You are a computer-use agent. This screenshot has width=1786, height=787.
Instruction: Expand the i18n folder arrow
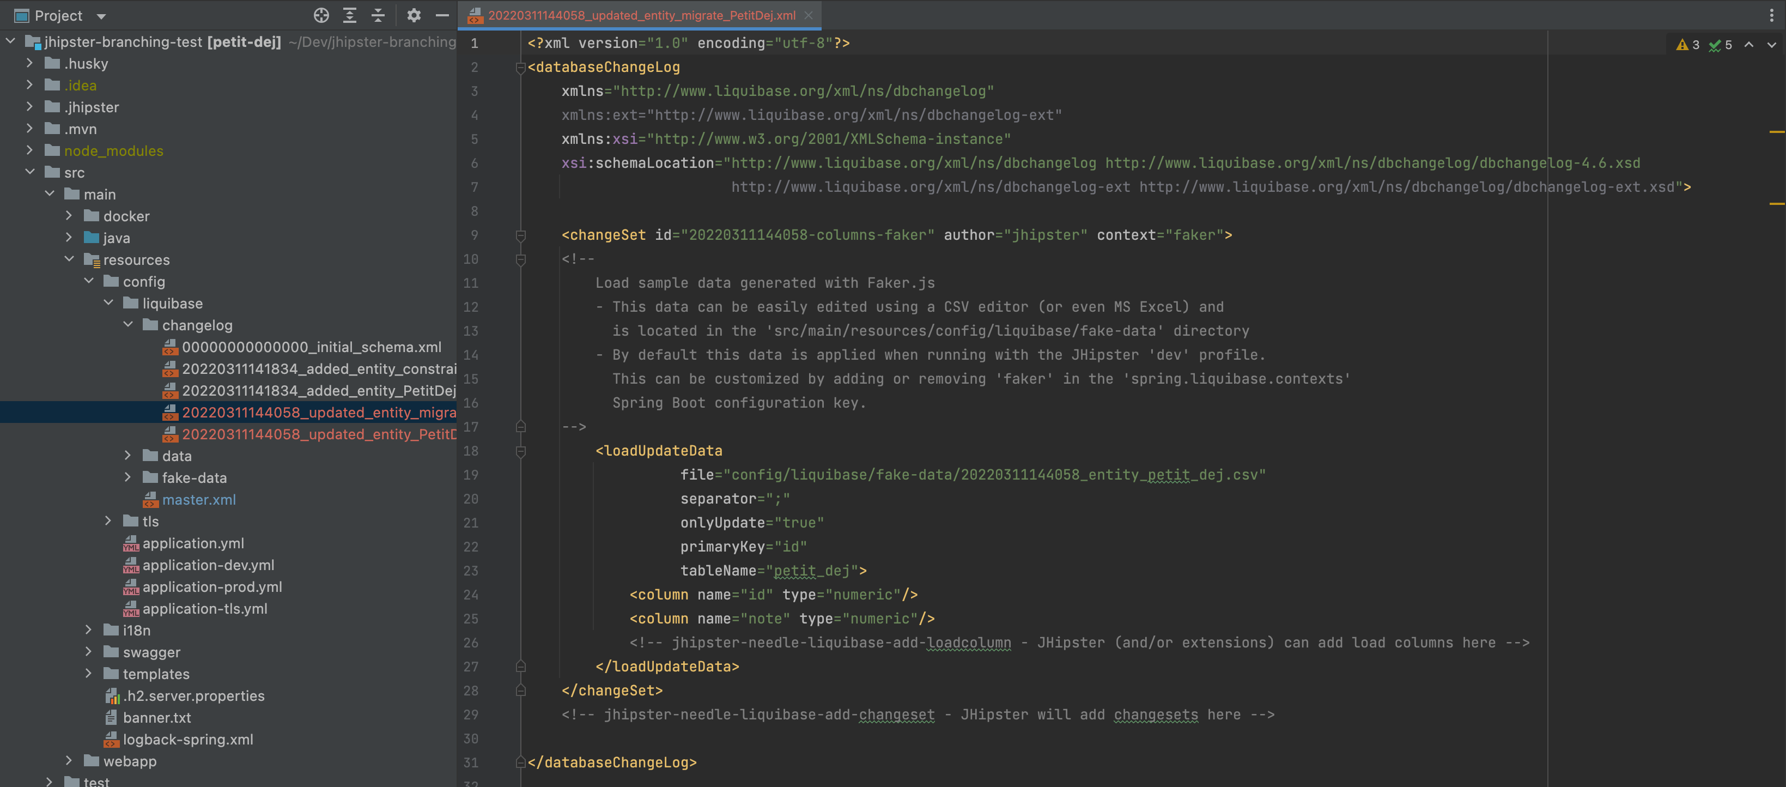88,629
